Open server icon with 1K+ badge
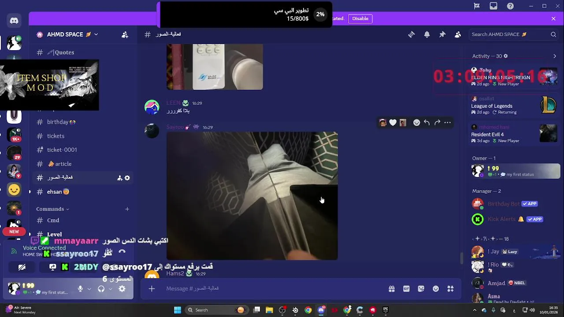The image size is (564, 317). pyautogui.click(x=14, y=134)
